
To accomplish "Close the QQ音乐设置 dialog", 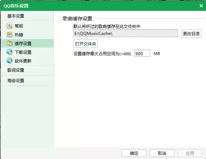I will (x=201, y=6).
